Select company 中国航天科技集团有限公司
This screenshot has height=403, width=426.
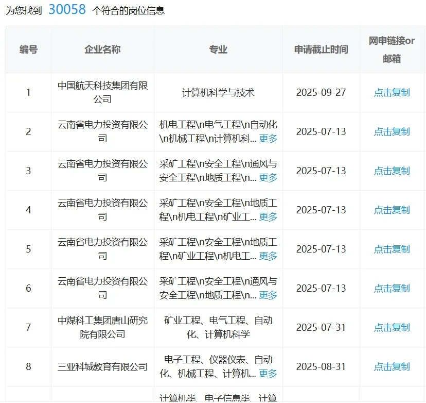[102, 93]
